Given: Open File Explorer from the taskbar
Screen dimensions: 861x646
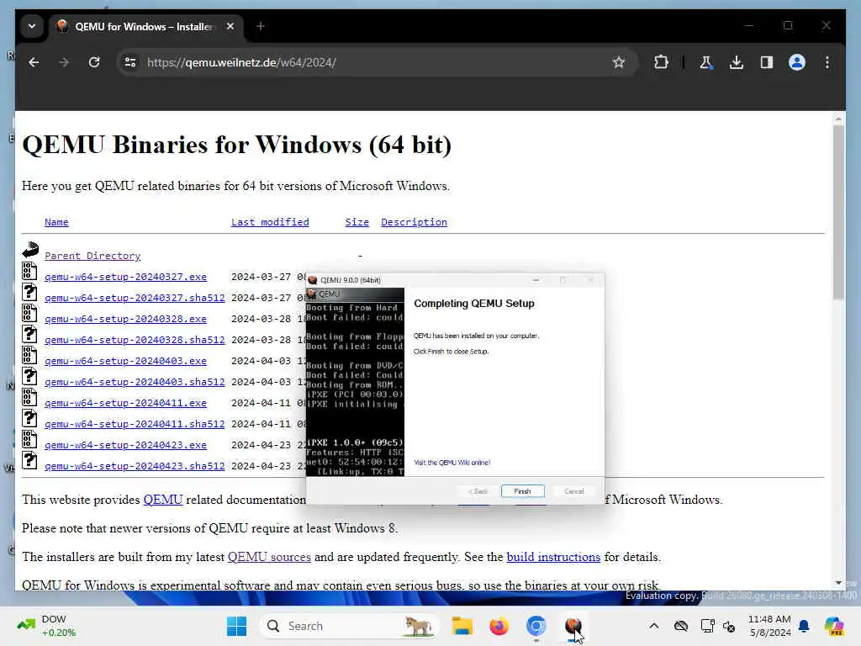Looking at the screenshot, I should tap(462, 626).
